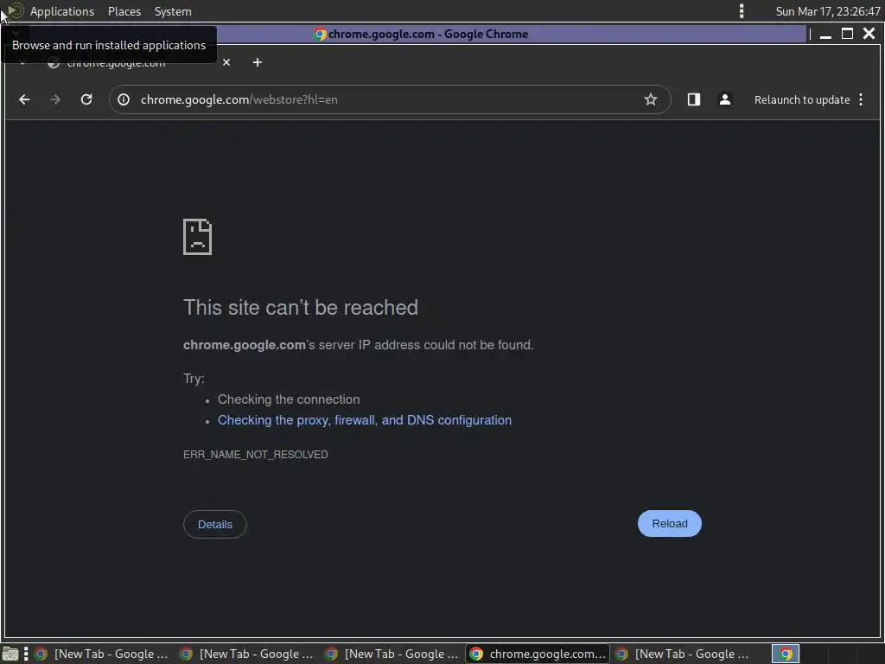Switch to second New Tab taskbar window
885x664 pixels.
click(x=246, y=654)
